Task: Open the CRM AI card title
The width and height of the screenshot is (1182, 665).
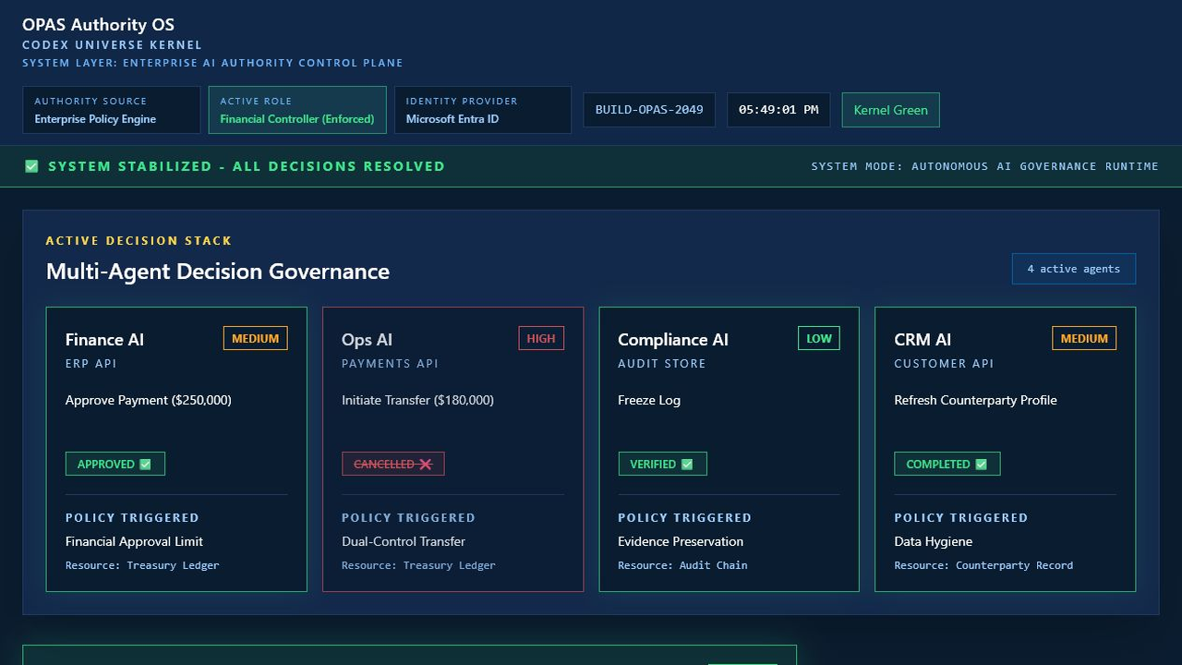Action: 923,340
